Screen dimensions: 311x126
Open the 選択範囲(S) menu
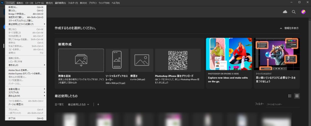[x=60, y=3]
